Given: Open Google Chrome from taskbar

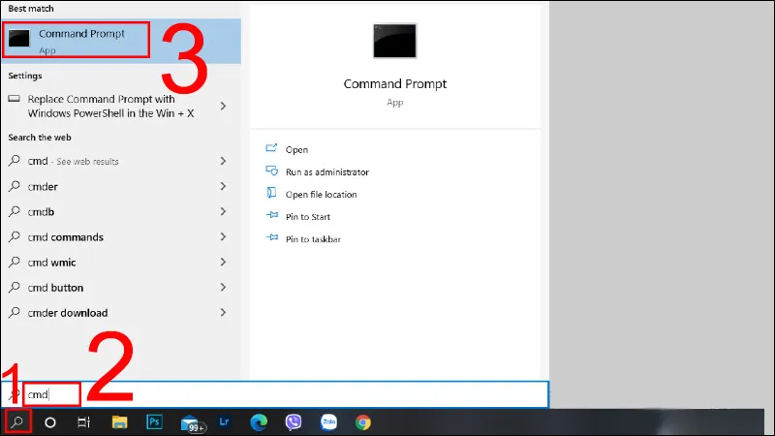Looking at the screenshot, I should 362,422.
